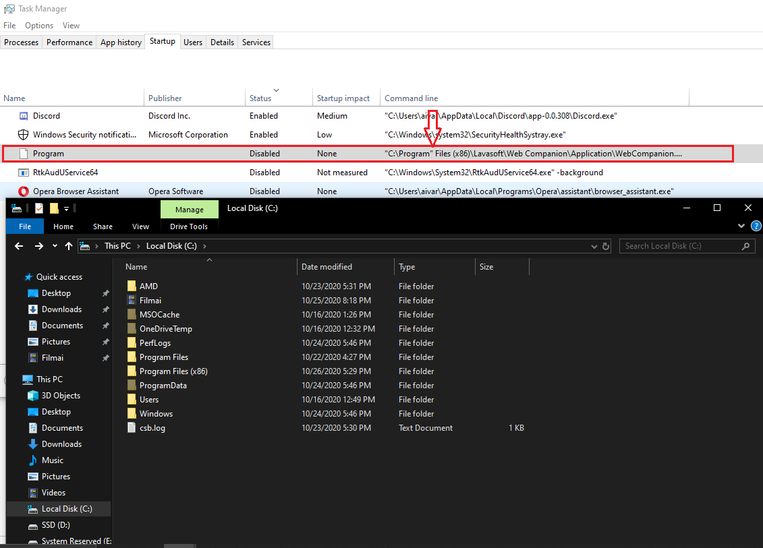The image size is (763, 548).
Task: Open File Explorer help icon
Action: pyautogui.click(x=756, y=226)
